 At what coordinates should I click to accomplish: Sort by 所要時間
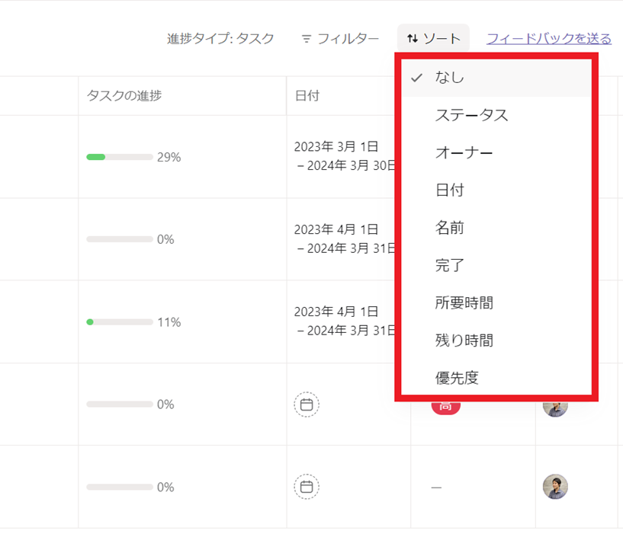tap(464, 302)
